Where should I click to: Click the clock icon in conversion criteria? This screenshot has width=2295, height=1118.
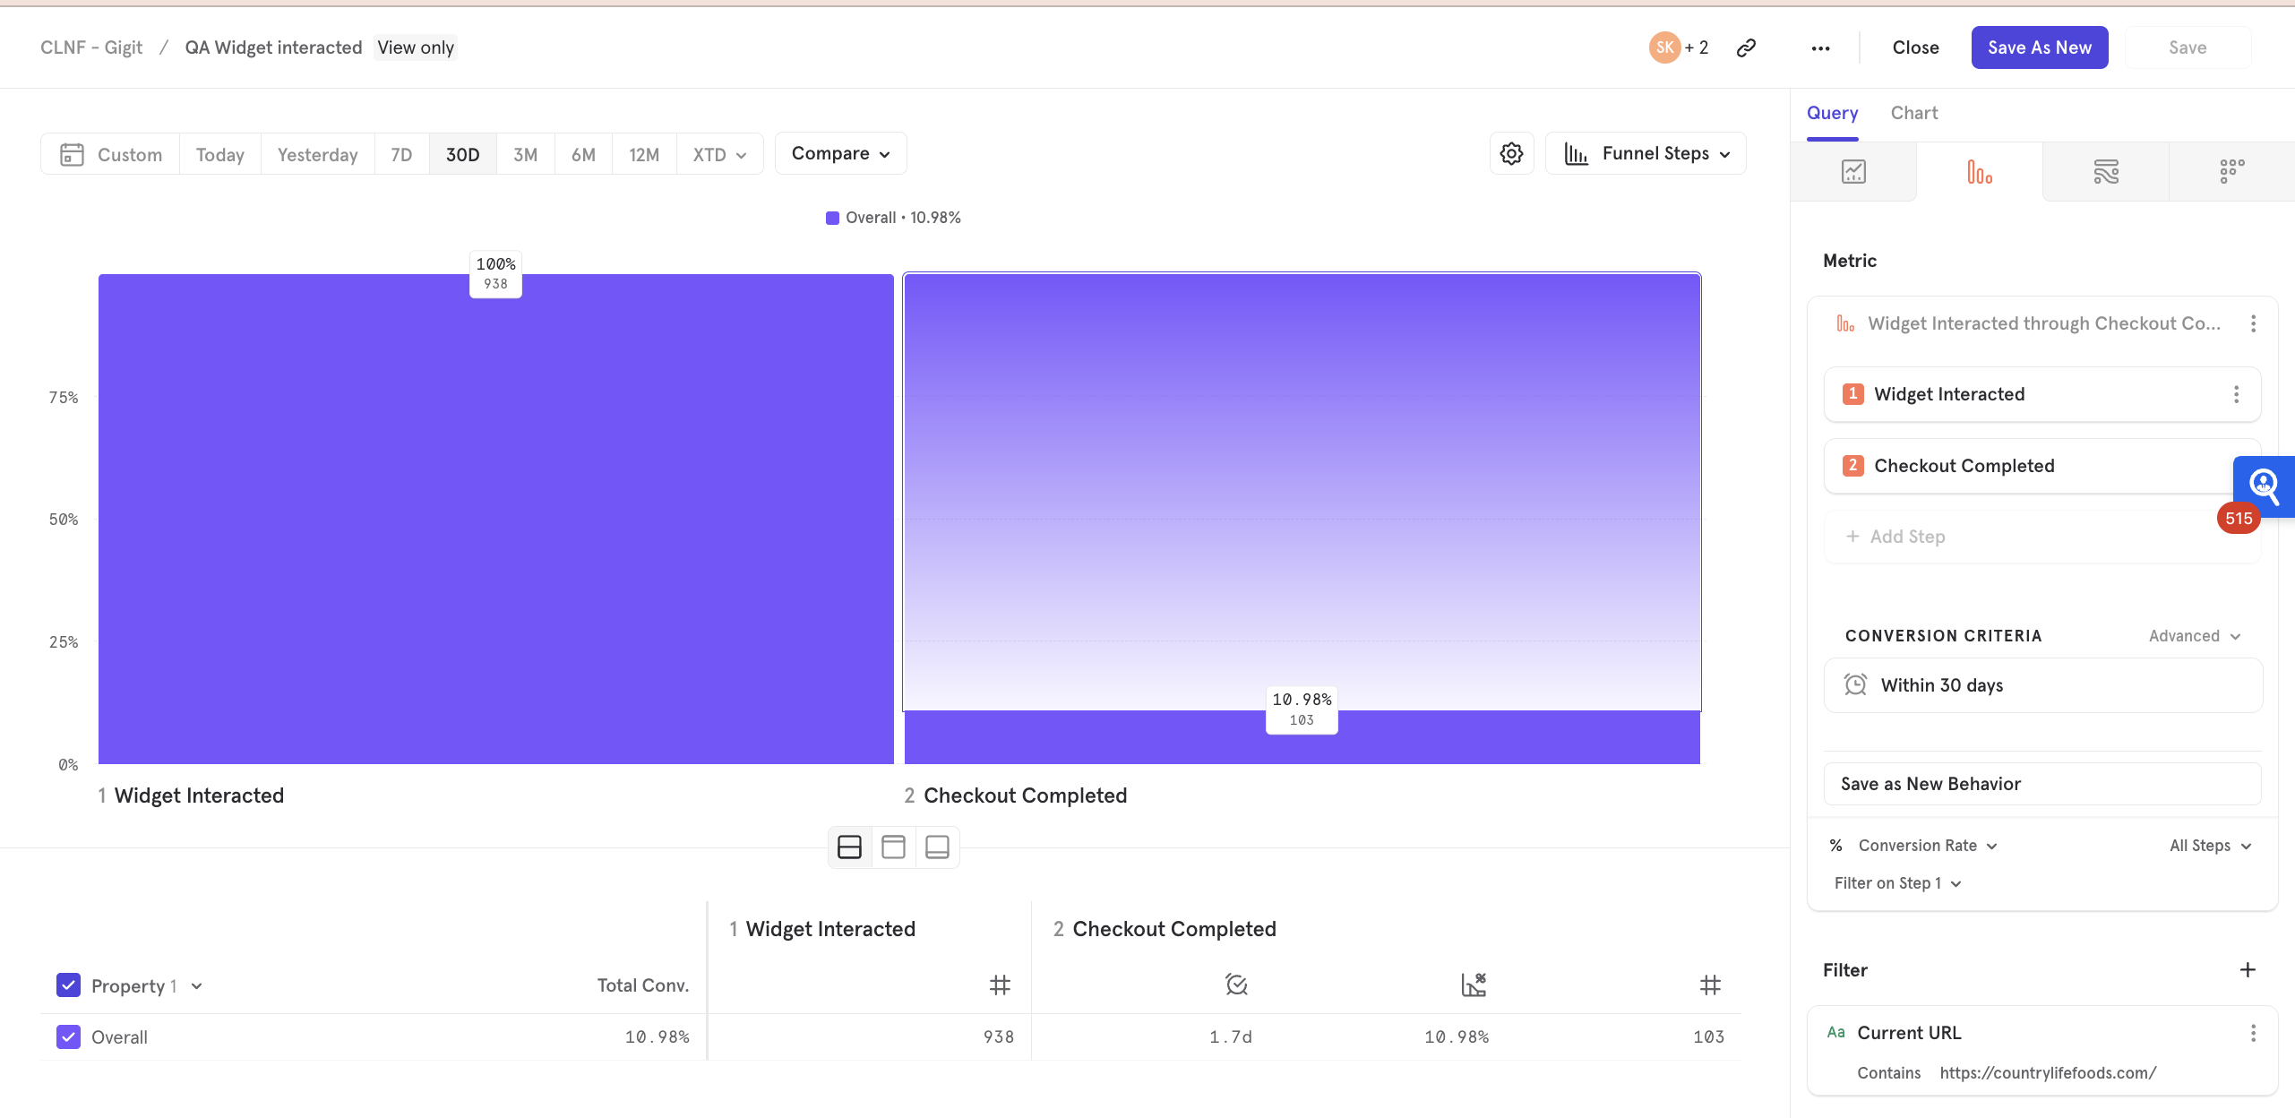coord(1855,684)
